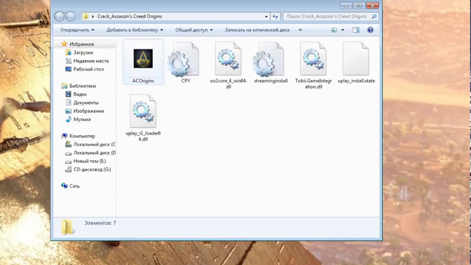Open CD-дисковод (G:) drive

92,169
